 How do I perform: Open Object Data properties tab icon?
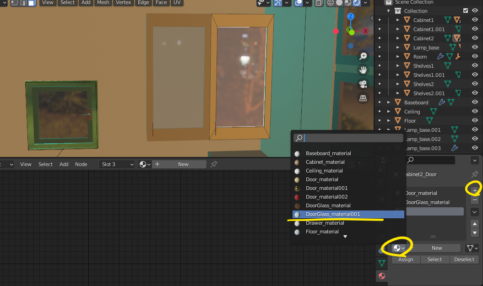tap(382, 263)
